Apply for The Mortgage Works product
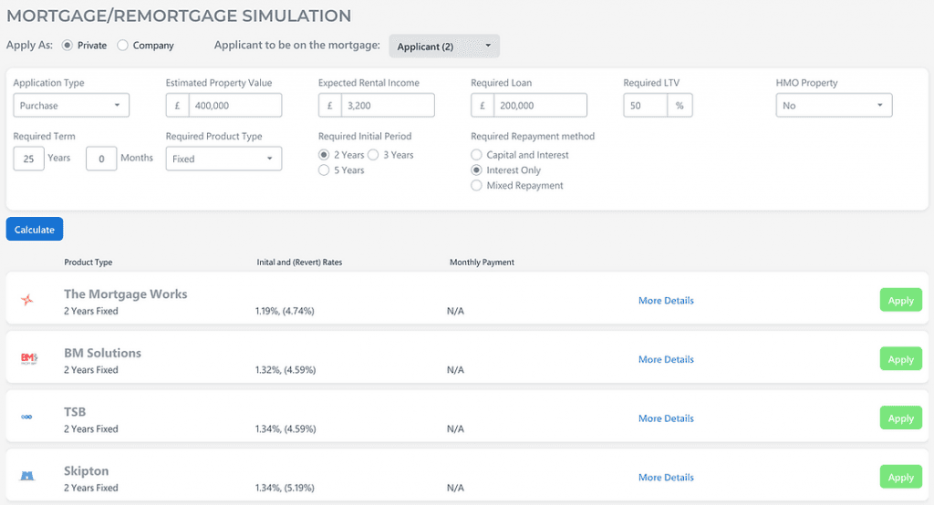The width and height of the screenshot is (934, 505). click(x=900, y=300)
